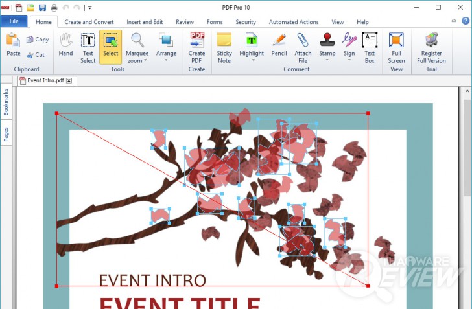Click the Marquee zoom magnifier
Image resolution: width=472 pixels, height=309 pixels.
(x=137, y=40)
